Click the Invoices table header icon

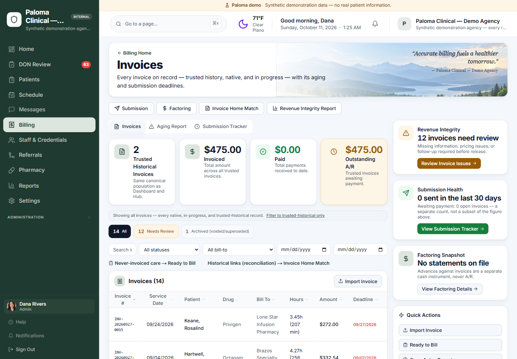click(120, 281)
